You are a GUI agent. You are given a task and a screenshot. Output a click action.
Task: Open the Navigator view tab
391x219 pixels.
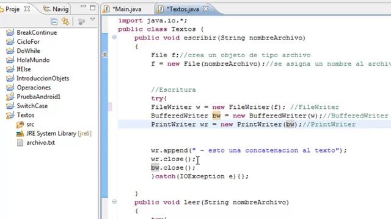tap(56, 9)
